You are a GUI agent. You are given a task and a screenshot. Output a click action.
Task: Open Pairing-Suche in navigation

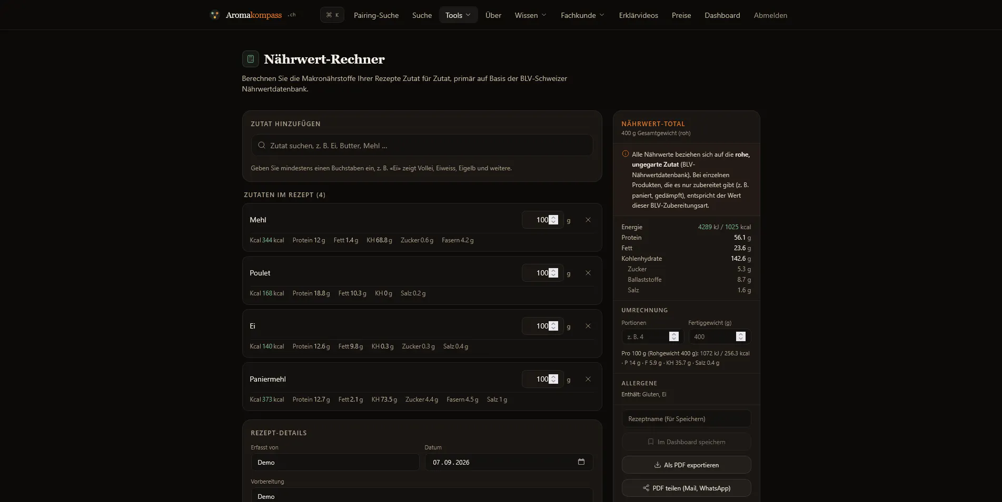tap(376, 15)
